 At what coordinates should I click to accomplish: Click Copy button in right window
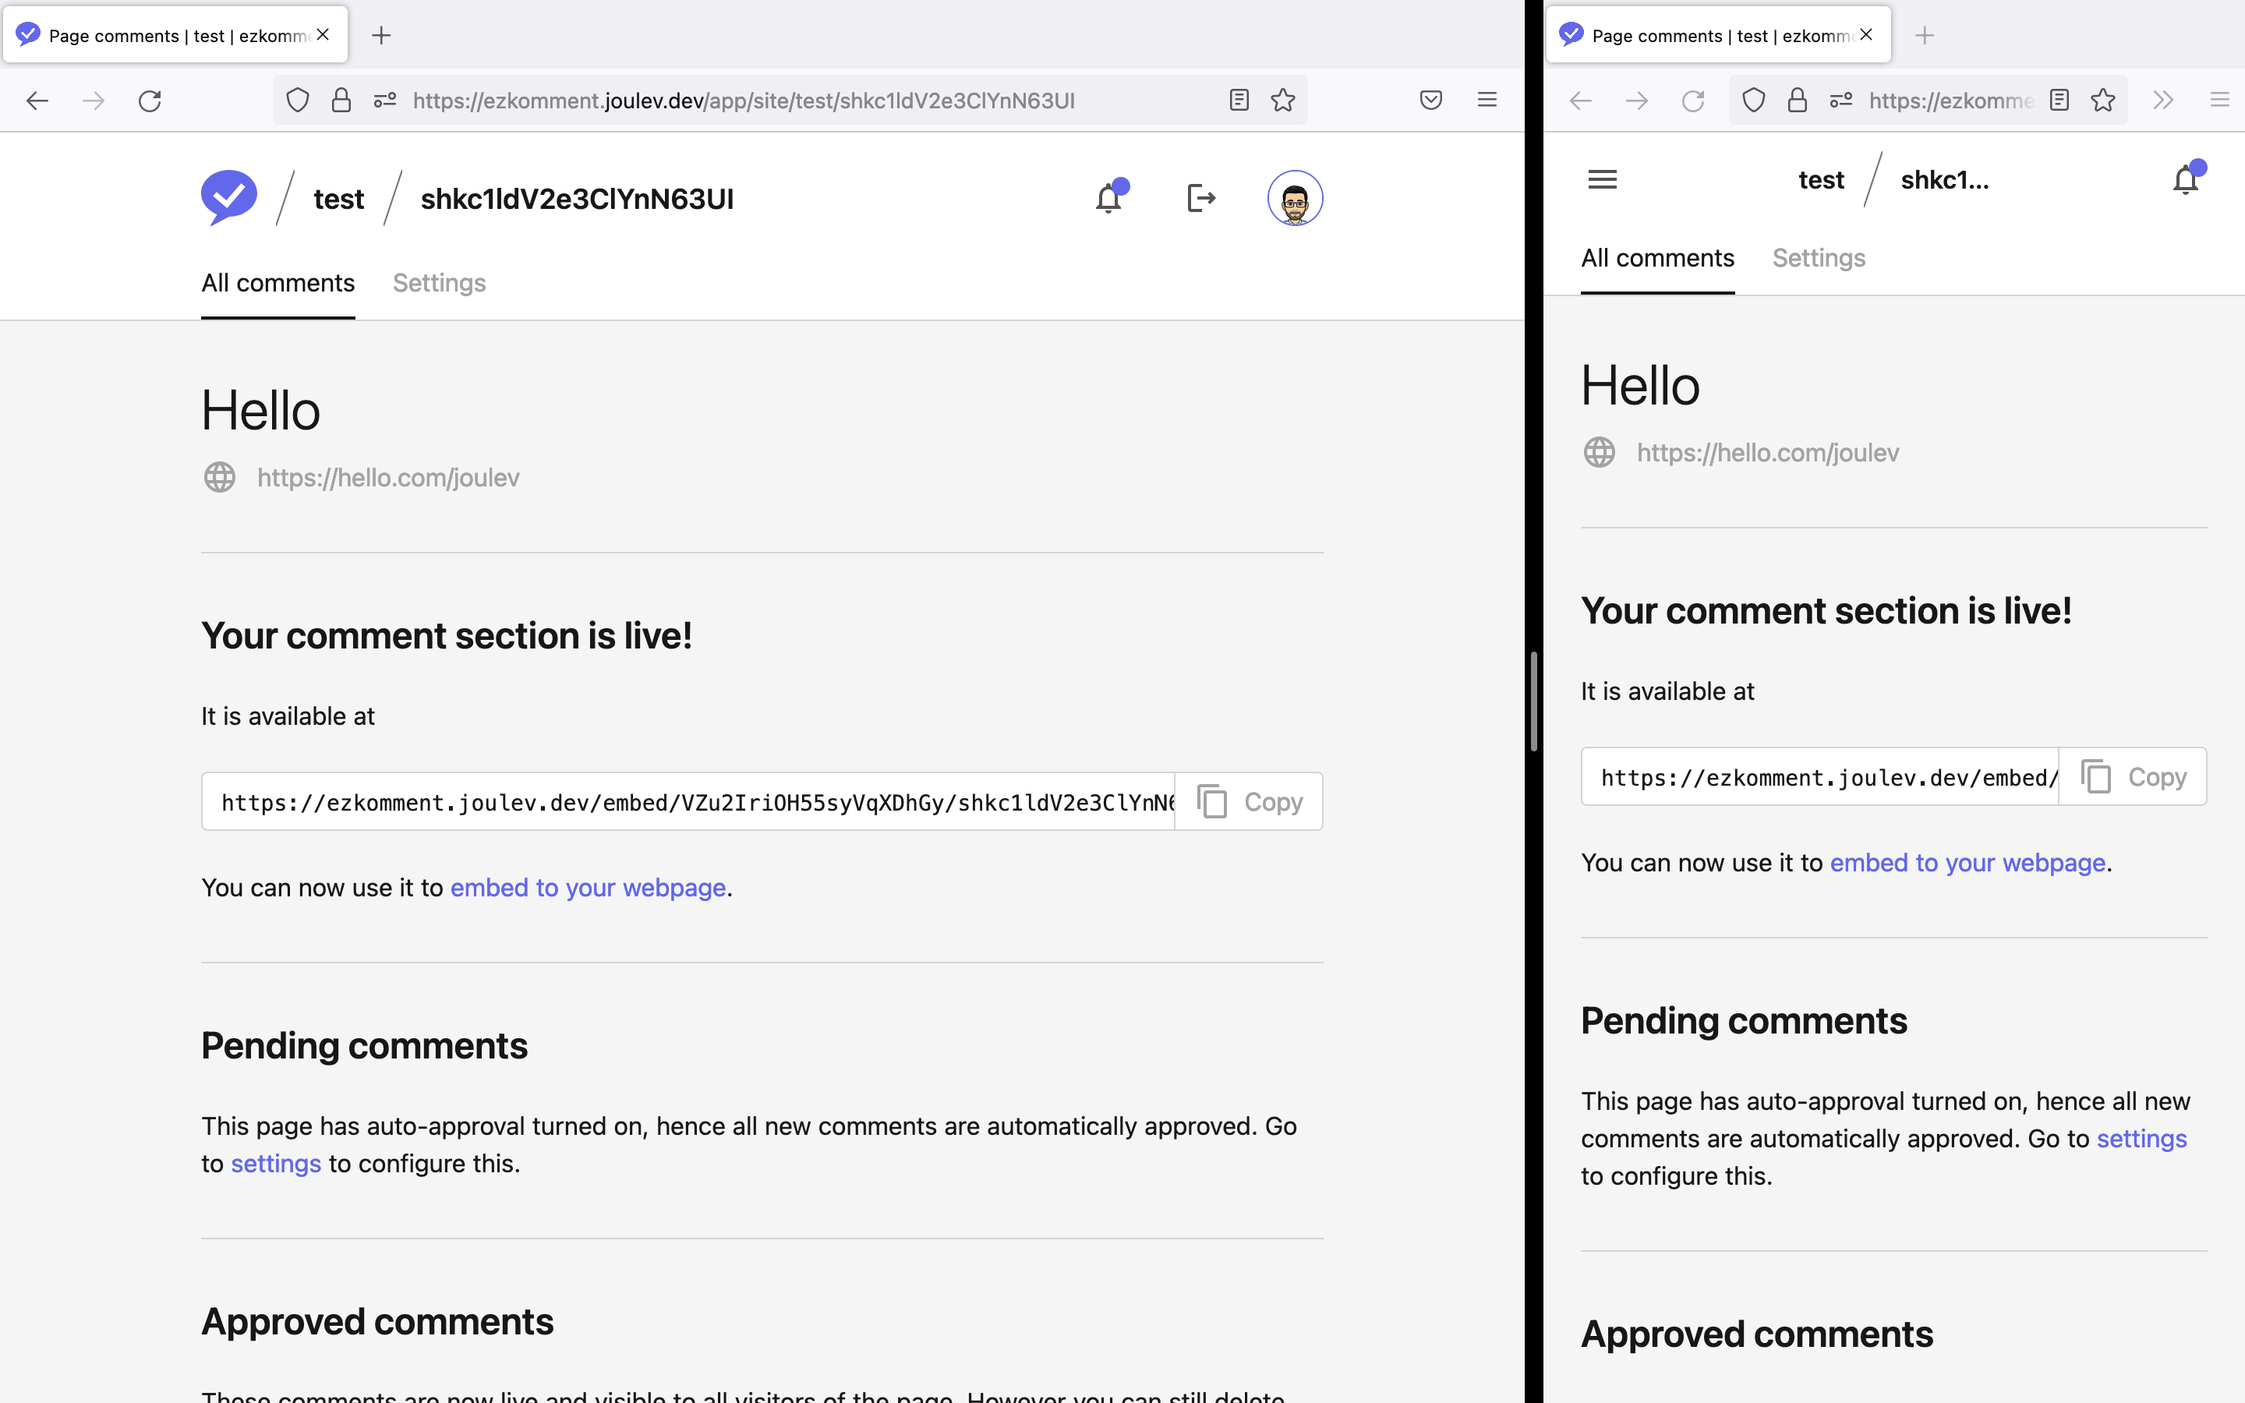coord(2133,776)
